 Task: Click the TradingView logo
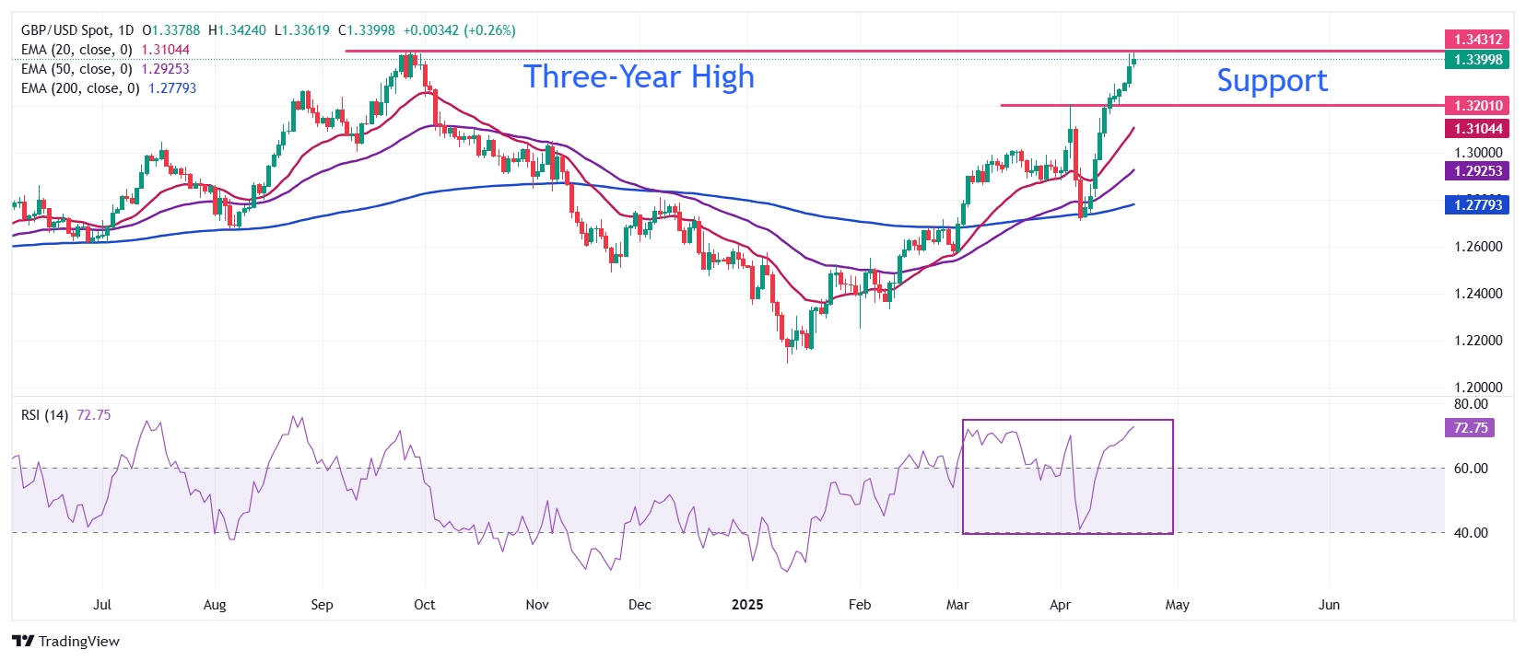tap(65, 642)
